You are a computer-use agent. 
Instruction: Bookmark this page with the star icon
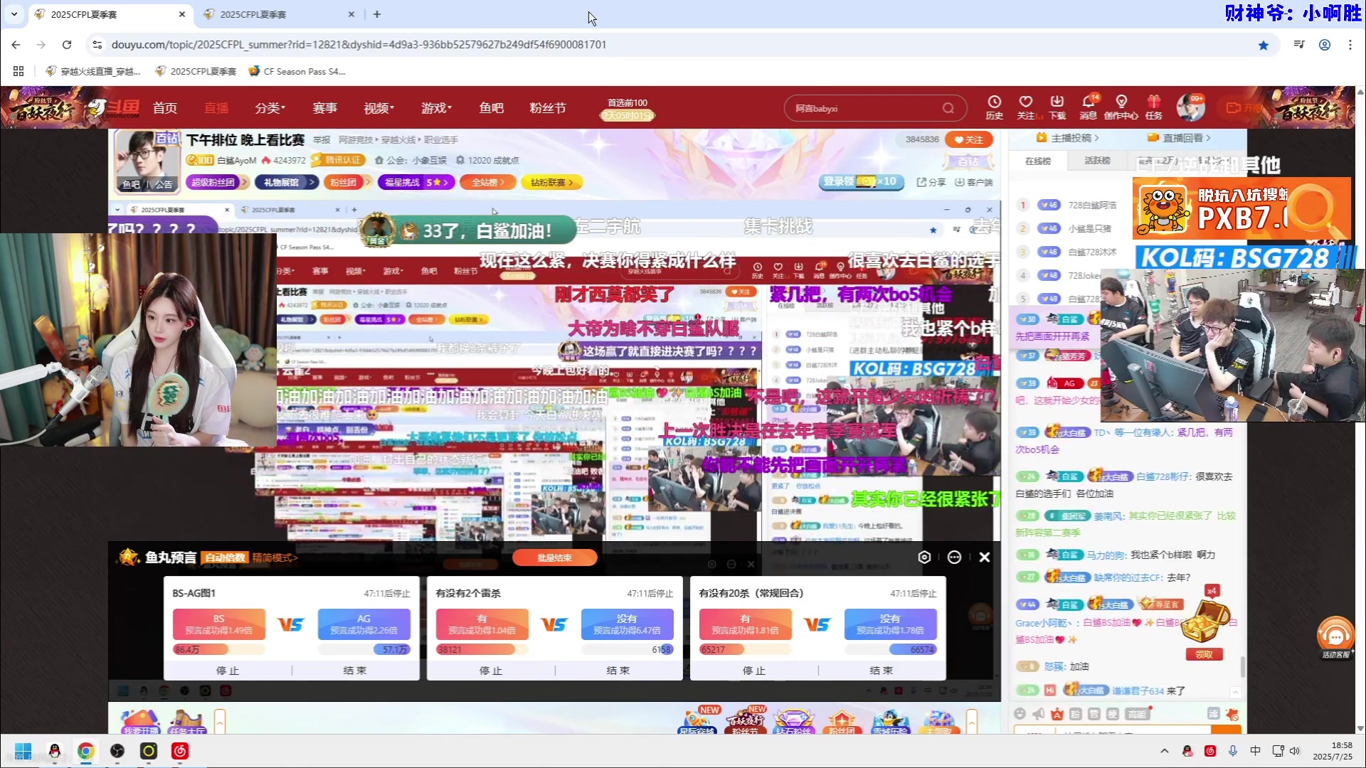1263,45
